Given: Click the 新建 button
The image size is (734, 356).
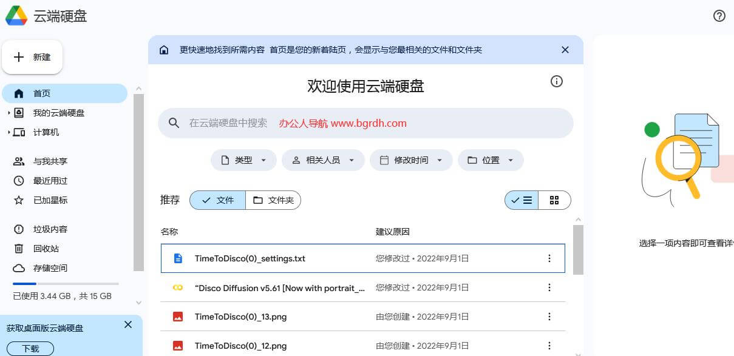Looking at the screenshot, I should pos(32,56).
